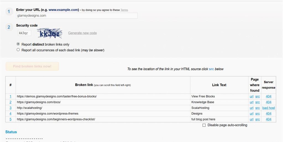Click the security code text box
This screenshot has width=283, height=142.
tap(25, 33)
